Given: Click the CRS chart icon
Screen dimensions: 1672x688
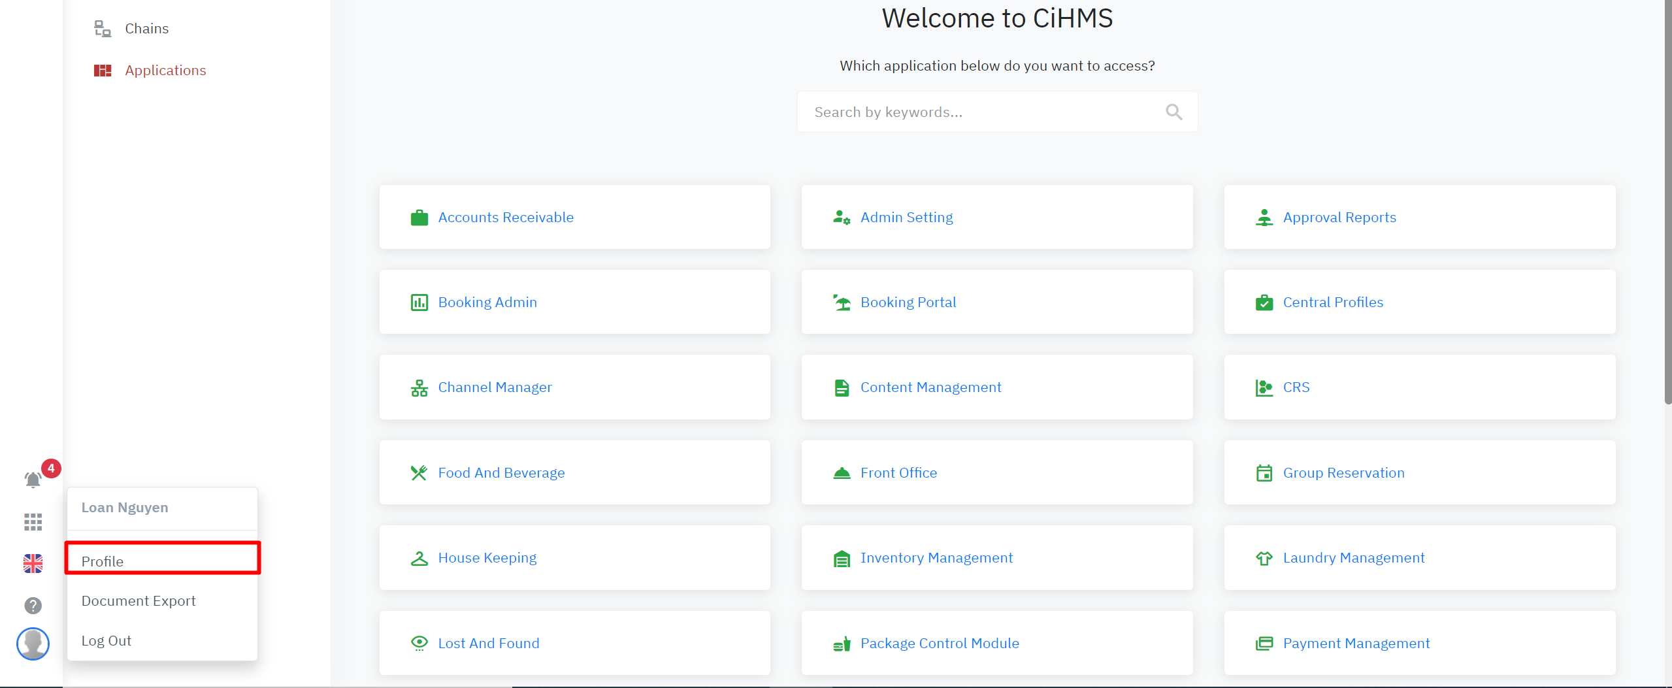Looking at the screenshot, I should (1264, 387).
